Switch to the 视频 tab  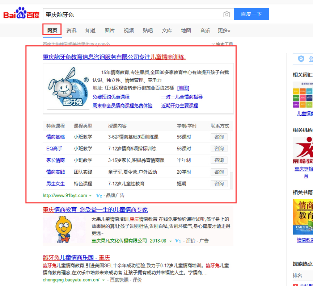[x=128, y=30]
